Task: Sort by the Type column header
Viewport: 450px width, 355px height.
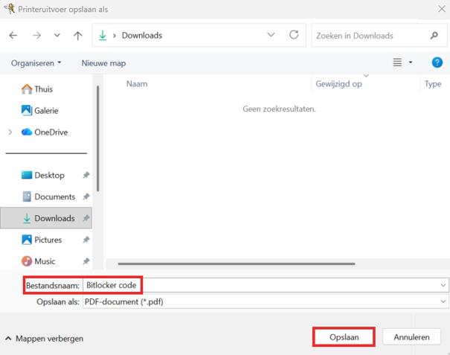Action: pos(433,84)
